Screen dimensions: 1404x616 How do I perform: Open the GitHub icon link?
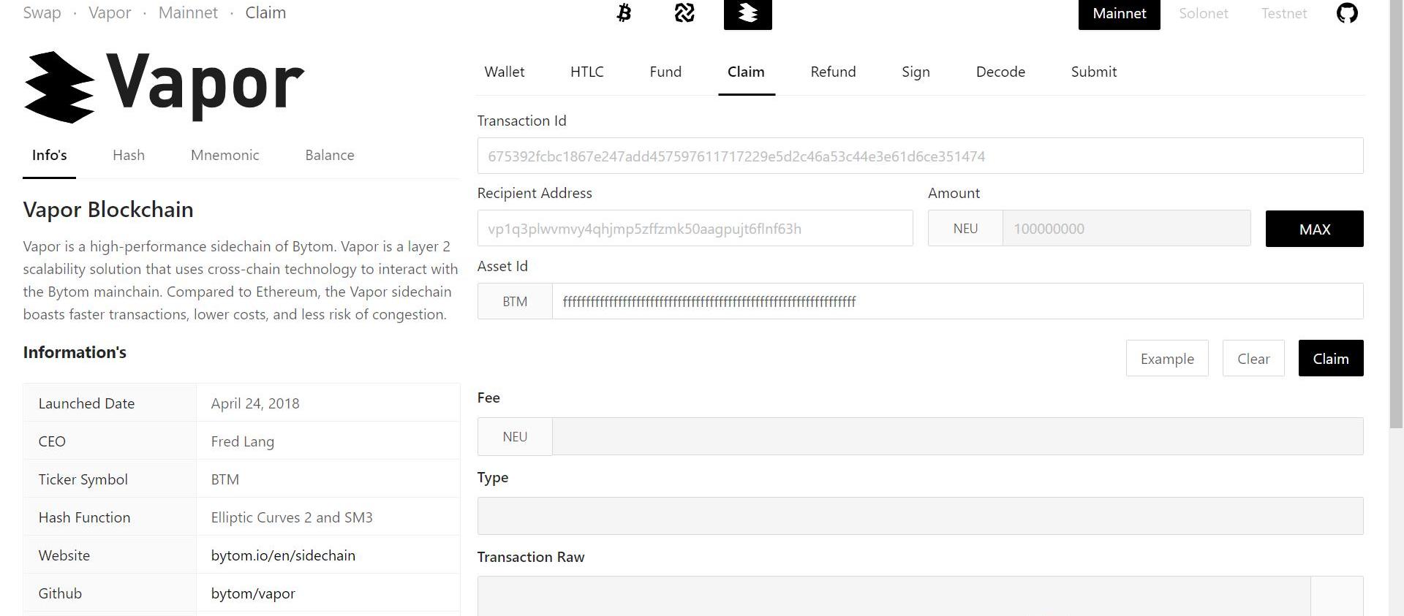pos(1346,13)
